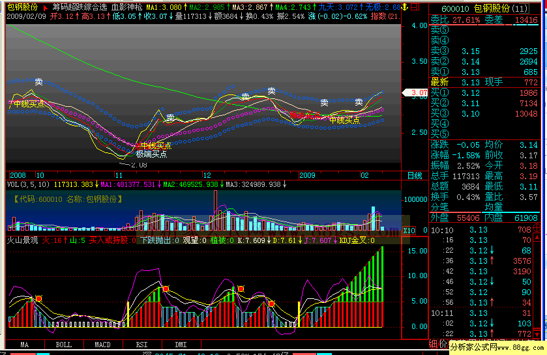Click the 分析家公式网 www.88gg.com link
The image size is (547, 355).
[x=497, y=347]
